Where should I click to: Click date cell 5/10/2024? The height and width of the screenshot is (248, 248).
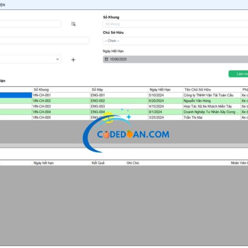click(165, 95)
